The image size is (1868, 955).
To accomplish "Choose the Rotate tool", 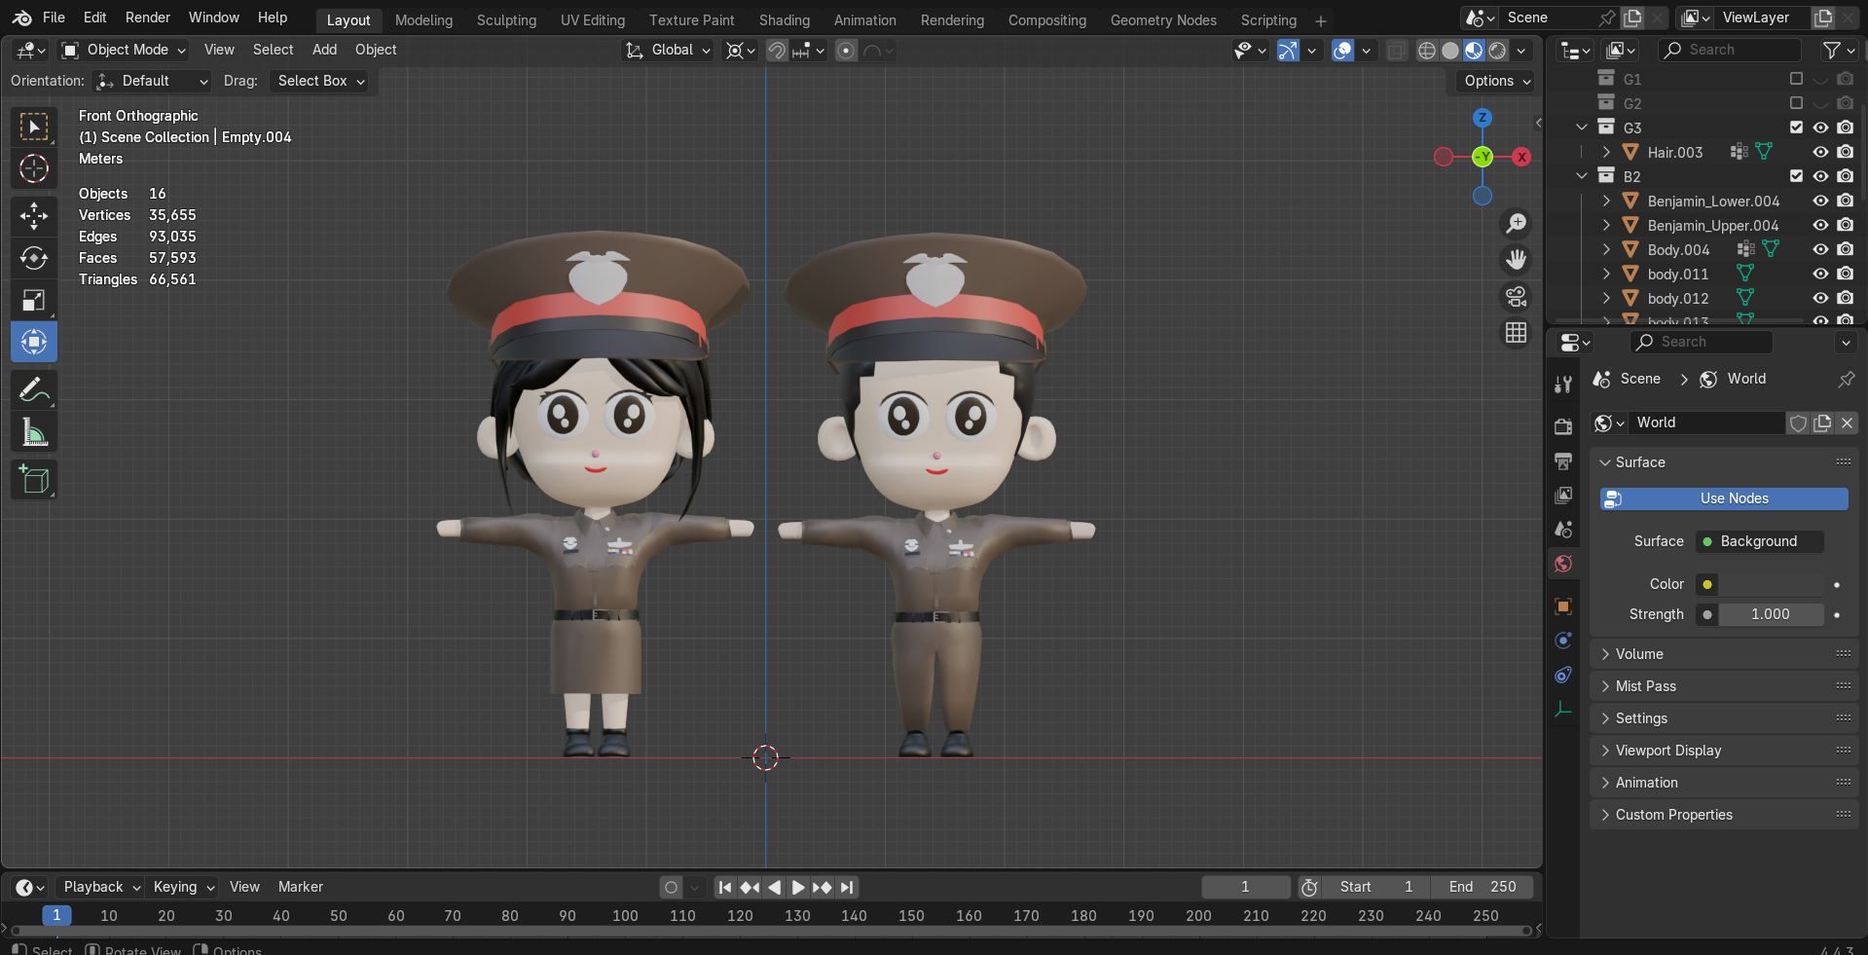I will tap(34, 258).
